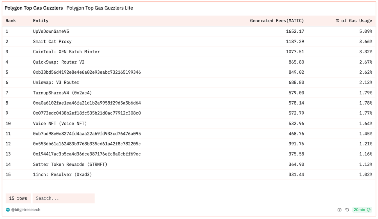
Task: Click the 15 rows count button
Action: pos(18,198)
